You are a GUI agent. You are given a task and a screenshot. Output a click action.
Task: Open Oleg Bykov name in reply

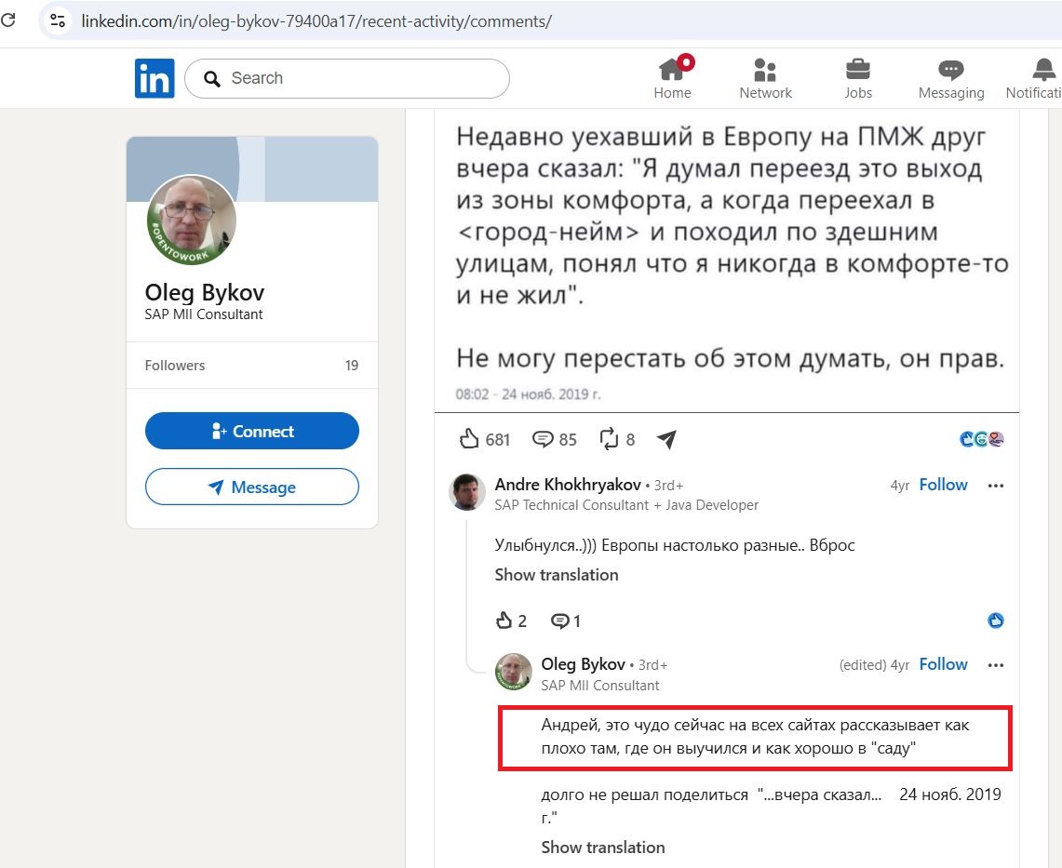point(583,664)
